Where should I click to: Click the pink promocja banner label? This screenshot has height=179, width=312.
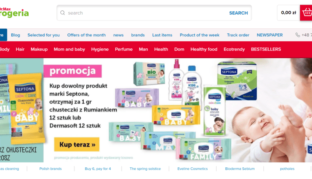tap(72, 71)
